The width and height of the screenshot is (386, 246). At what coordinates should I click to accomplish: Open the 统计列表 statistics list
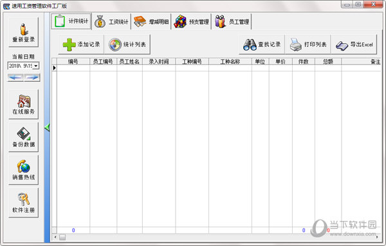tap(127, 44)
